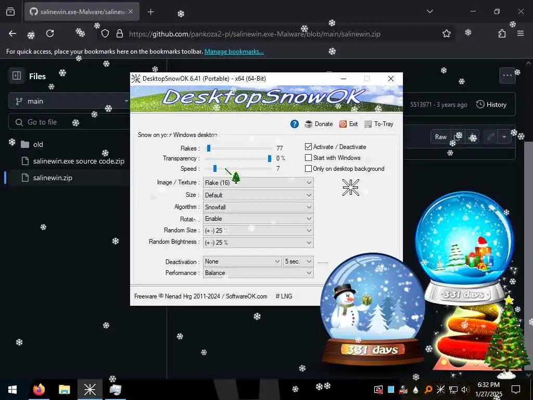Open the 5 sec. delay dropdown
The height and width of the screenshot is (400, 533).
pyautogui.click(x=298, y=261)
